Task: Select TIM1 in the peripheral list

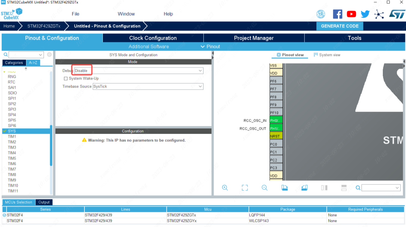Action: (x=12, y=136)
